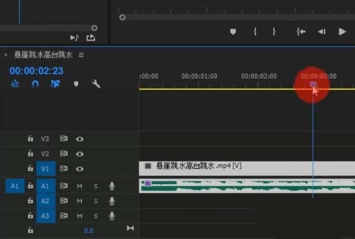Solo audio track A1
The height and width of the screenshot is (239, 355).
point(96,186)
